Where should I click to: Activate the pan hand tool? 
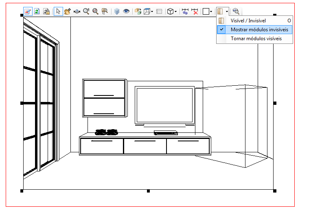68,11
